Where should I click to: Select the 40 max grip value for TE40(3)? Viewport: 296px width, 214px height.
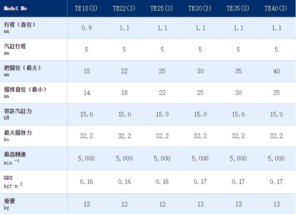tap(277, 71)
